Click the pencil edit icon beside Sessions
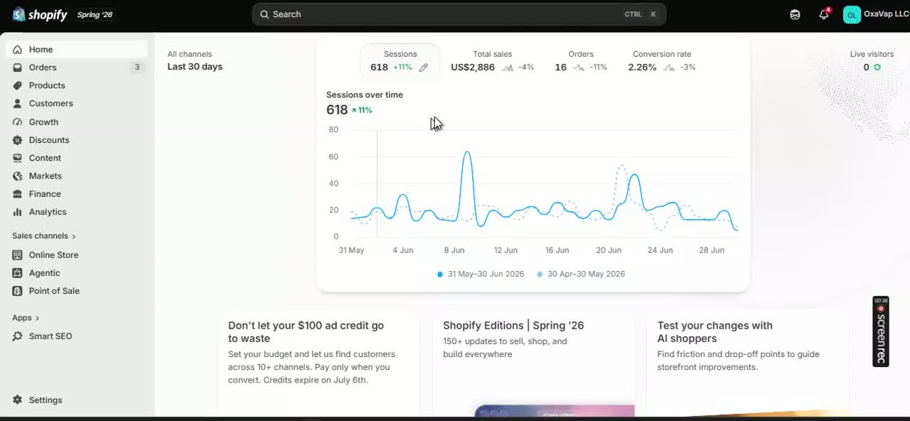The width and height of the screenshot is (910, 421). [x=424, y=68]
